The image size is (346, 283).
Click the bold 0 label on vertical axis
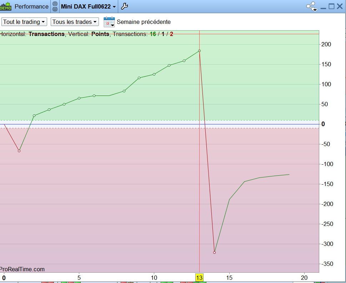pos(323,124)
